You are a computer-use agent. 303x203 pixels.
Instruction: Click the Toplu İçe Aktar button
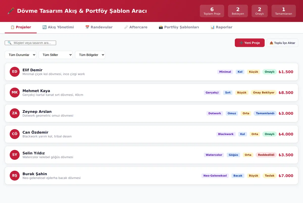pos(282,43)
